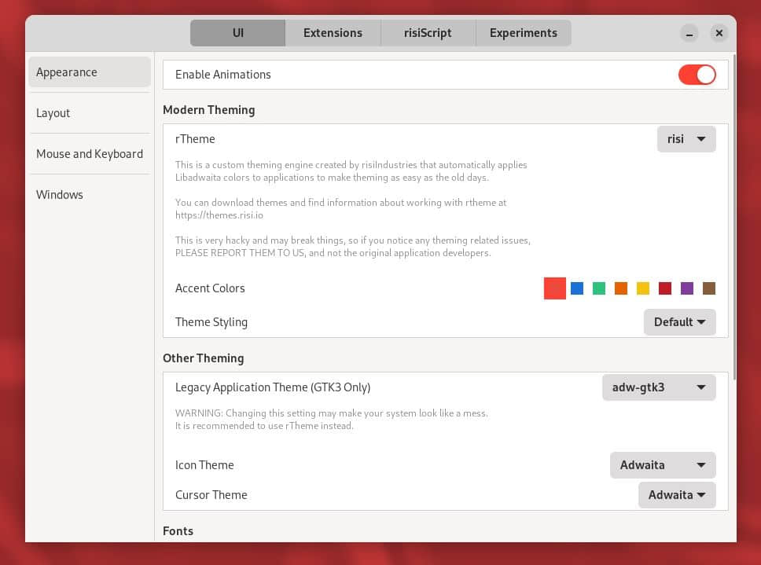Expand the Theme Styling Default dropdown
The image size is (761, 565).
(679, 322)
